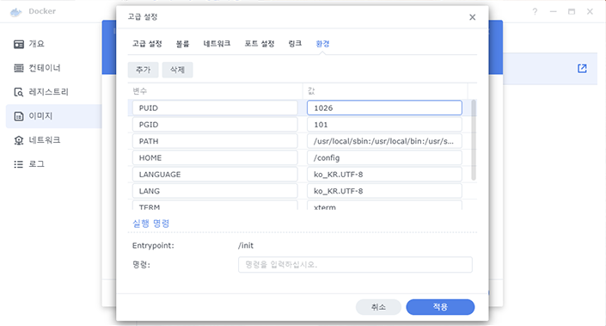Click the 적용 apply button
Screen dimensions: 606x326
pyautogui.click(x=440, y=307)
